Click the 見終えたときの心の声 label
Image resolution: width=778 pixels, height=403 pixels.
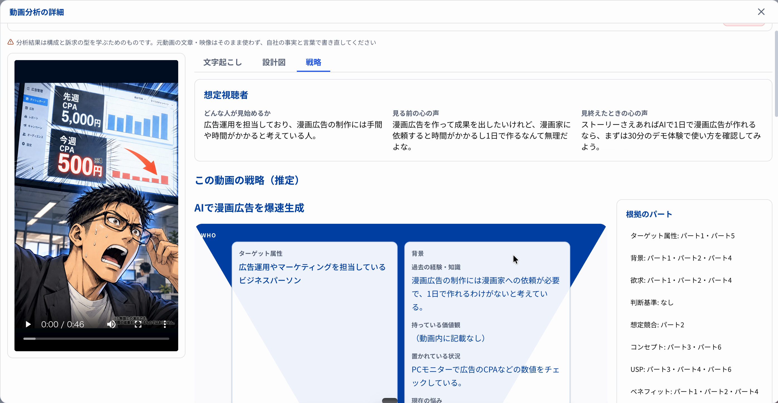coord(615,113)
